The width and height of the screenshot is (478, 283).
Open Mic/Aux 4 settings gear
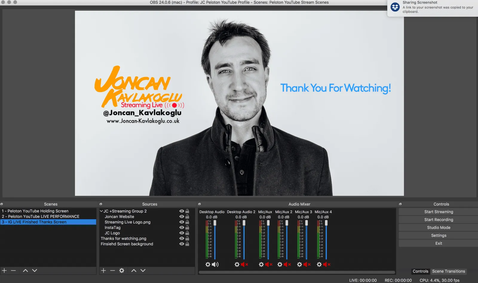pyautogui.click(x=319, y=264)
